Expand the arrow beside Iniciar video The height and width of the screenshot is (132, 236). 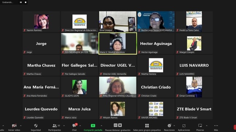(x=20, y=126)
